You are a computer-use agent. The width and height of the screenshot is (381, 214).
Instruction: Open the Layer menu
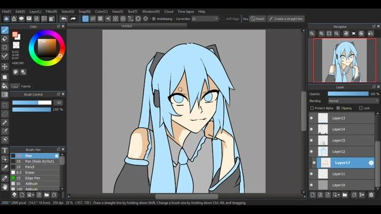point(35,11)
